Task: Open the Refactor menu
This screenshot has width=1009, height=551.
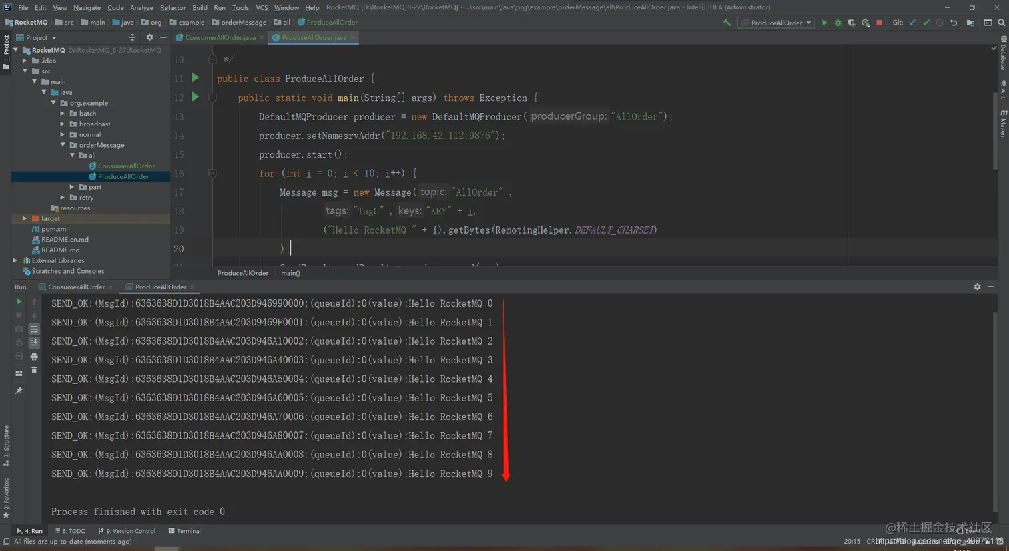Action: point(172,7)
